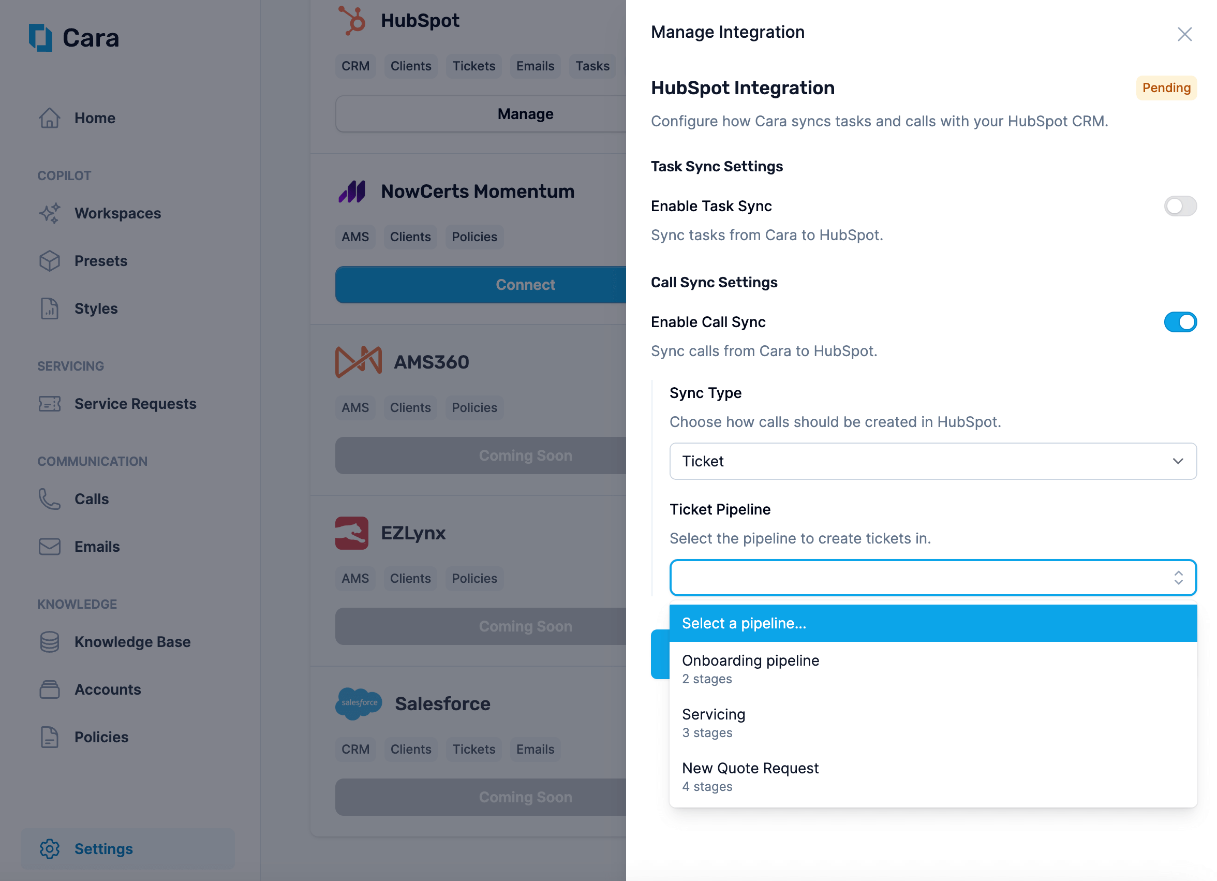Click the Styles document icon
Viewport: 1217px width, 881px height.
click(49, 309)
